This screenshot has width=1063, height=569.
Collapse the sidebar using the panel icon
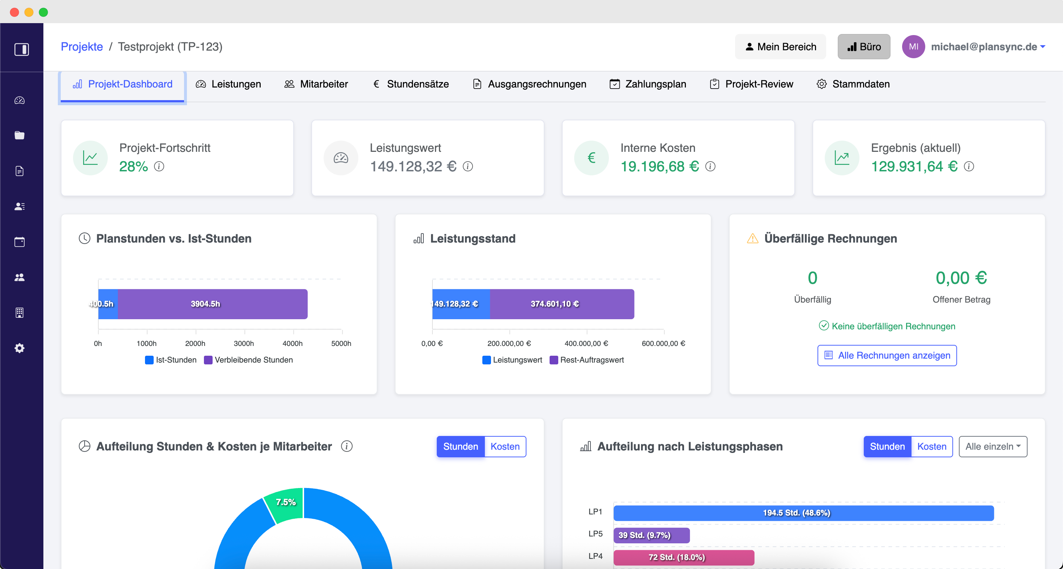(x=22, y=50)
